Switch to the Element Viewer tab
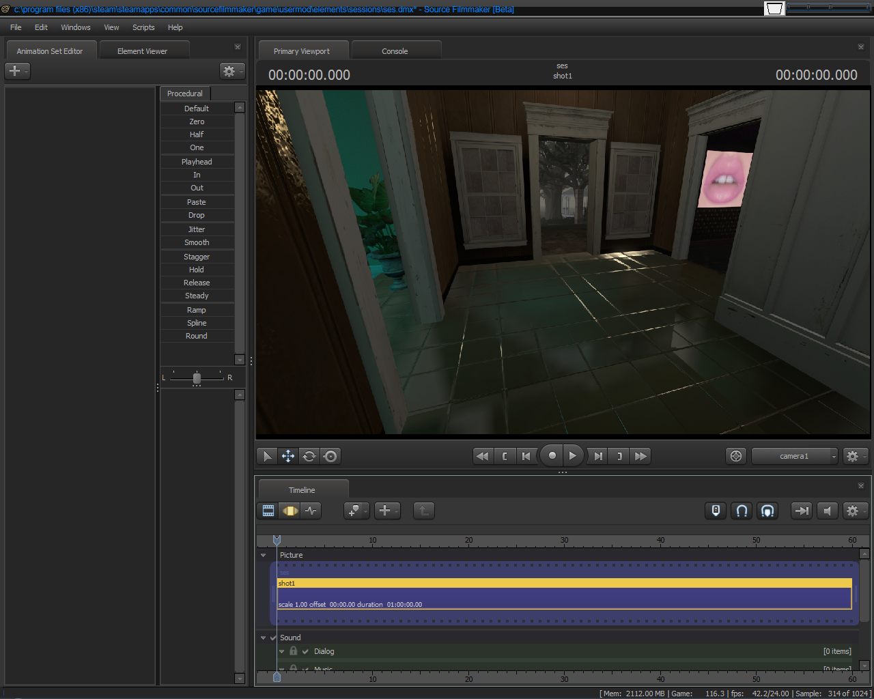 tap(142, 51)
